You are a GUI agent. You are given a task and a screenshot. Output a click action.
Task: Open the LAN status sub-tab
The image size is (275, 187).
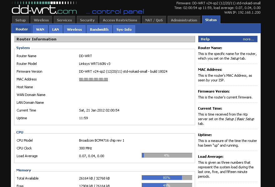56,29
